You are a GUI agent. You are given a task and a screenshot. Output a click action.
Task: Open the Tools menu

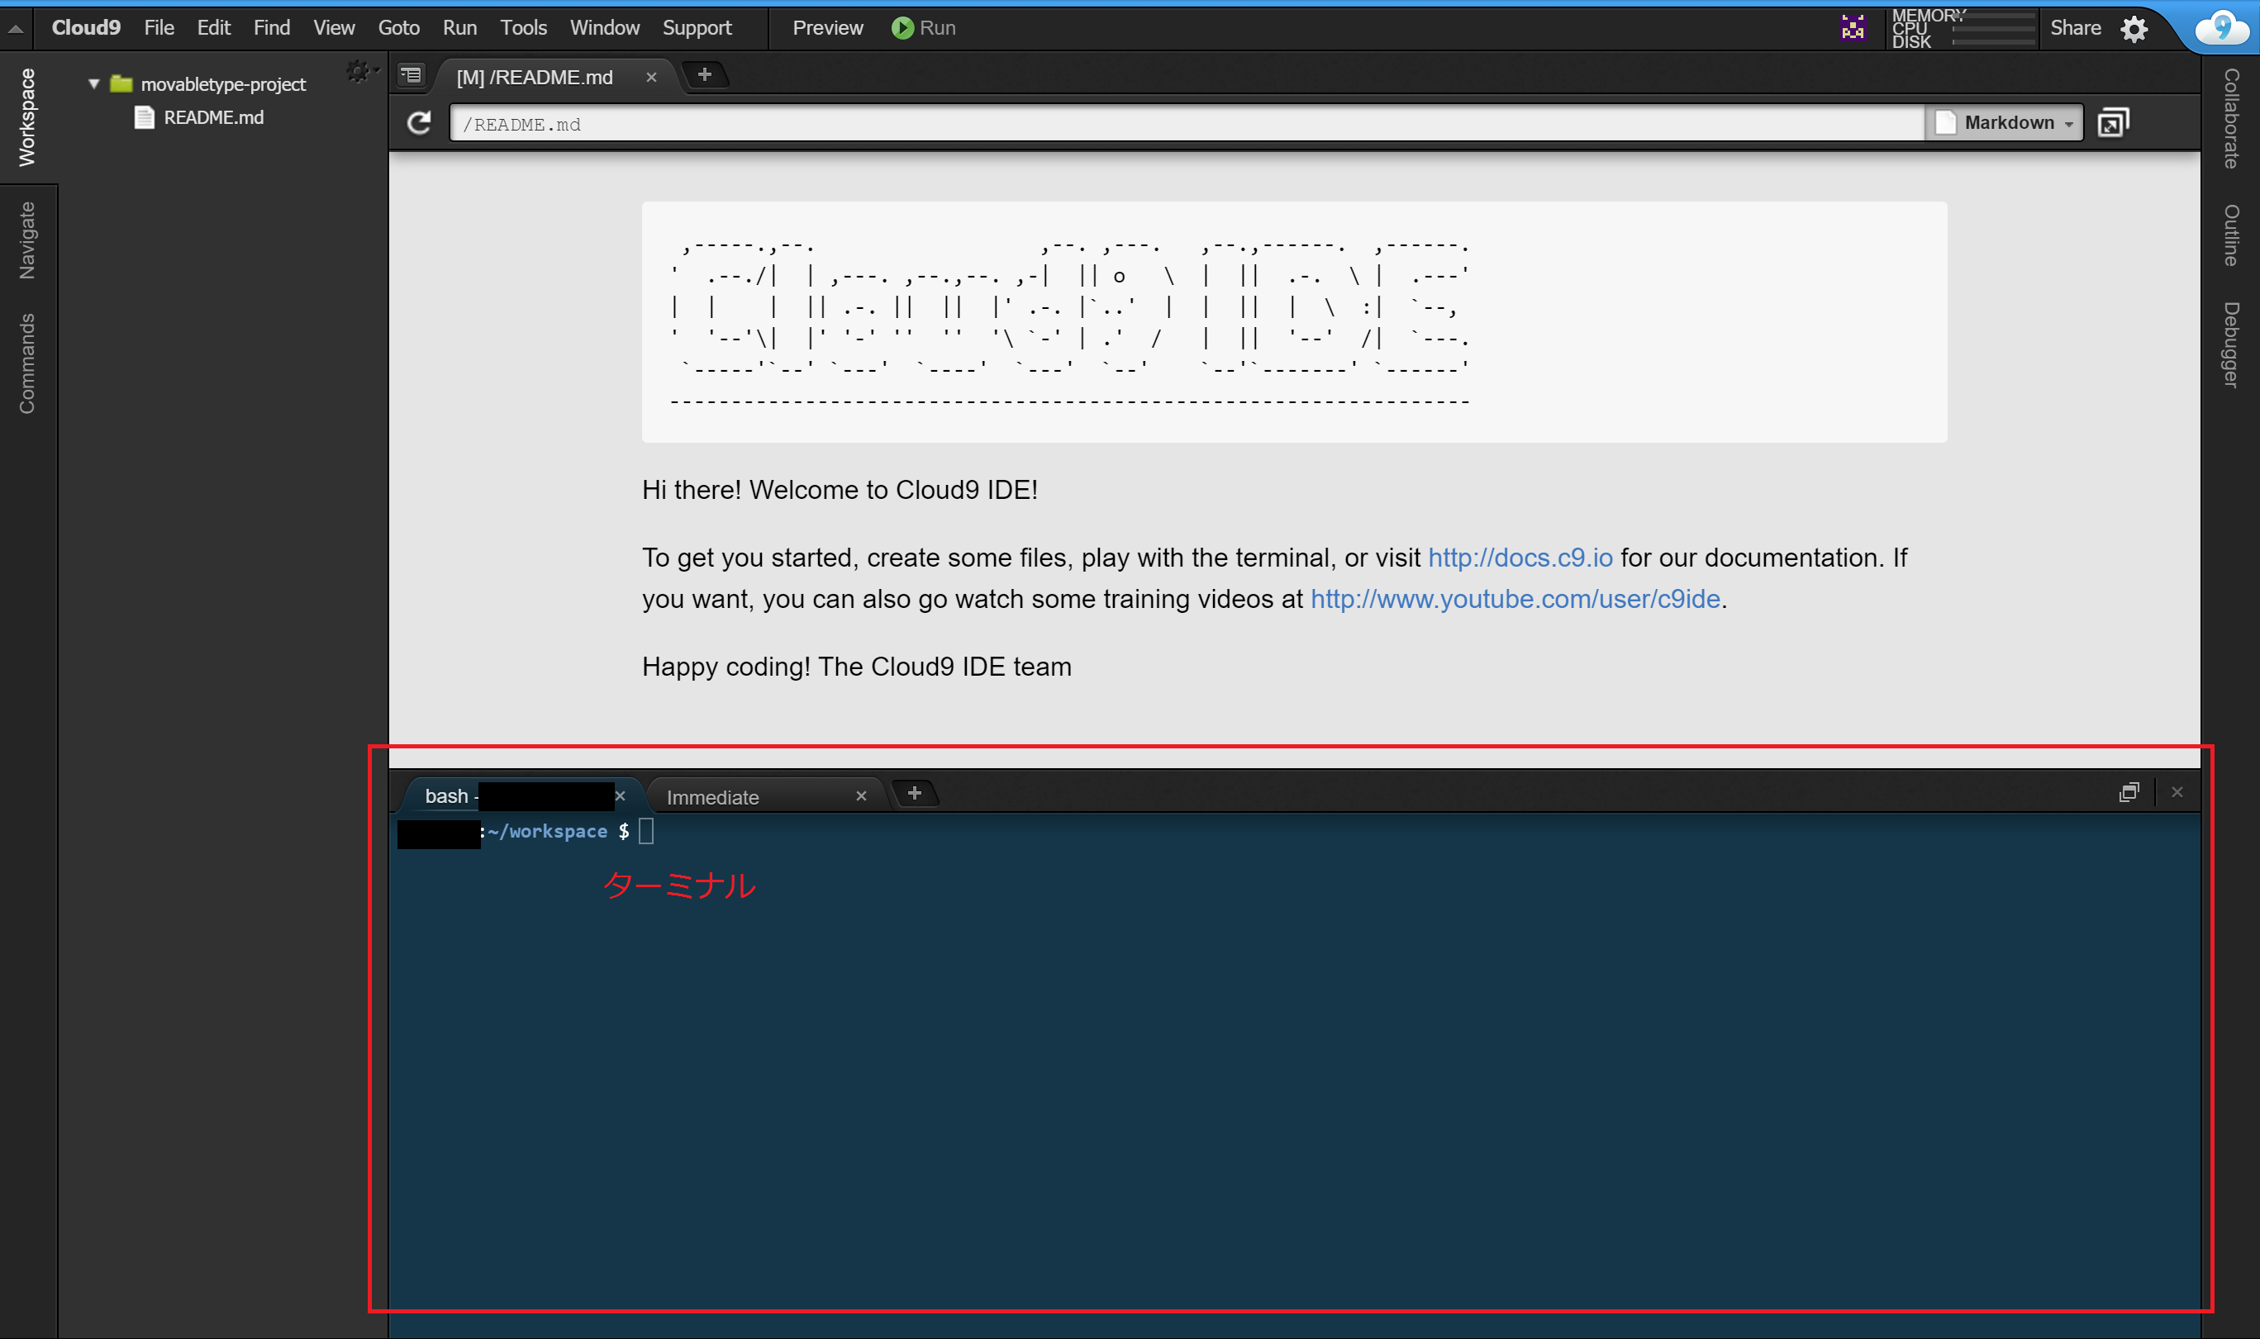[524, 28]
